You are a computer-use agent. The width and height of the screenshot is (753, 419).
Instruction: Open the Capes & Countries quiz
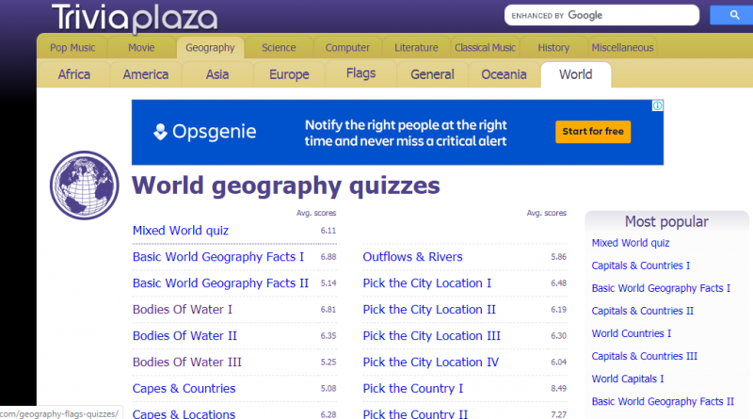(184, 388)
